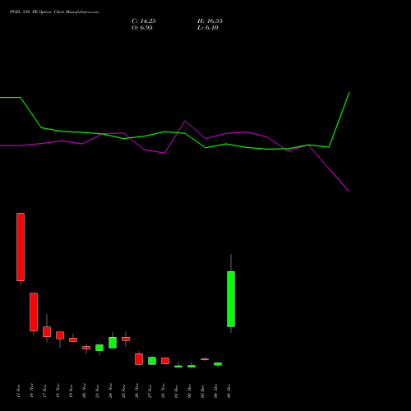Click the low value L: 6.10
The width and height of the screenshot is (411, 411).
[208, 28]
